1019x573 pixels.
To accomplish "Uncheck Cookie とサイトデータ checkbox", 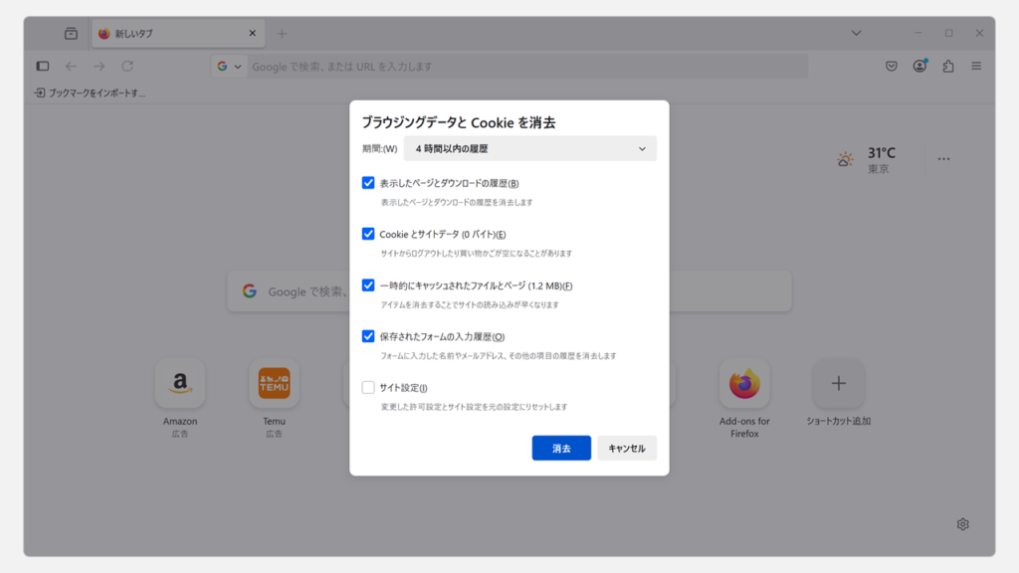I will click(368, 234).
